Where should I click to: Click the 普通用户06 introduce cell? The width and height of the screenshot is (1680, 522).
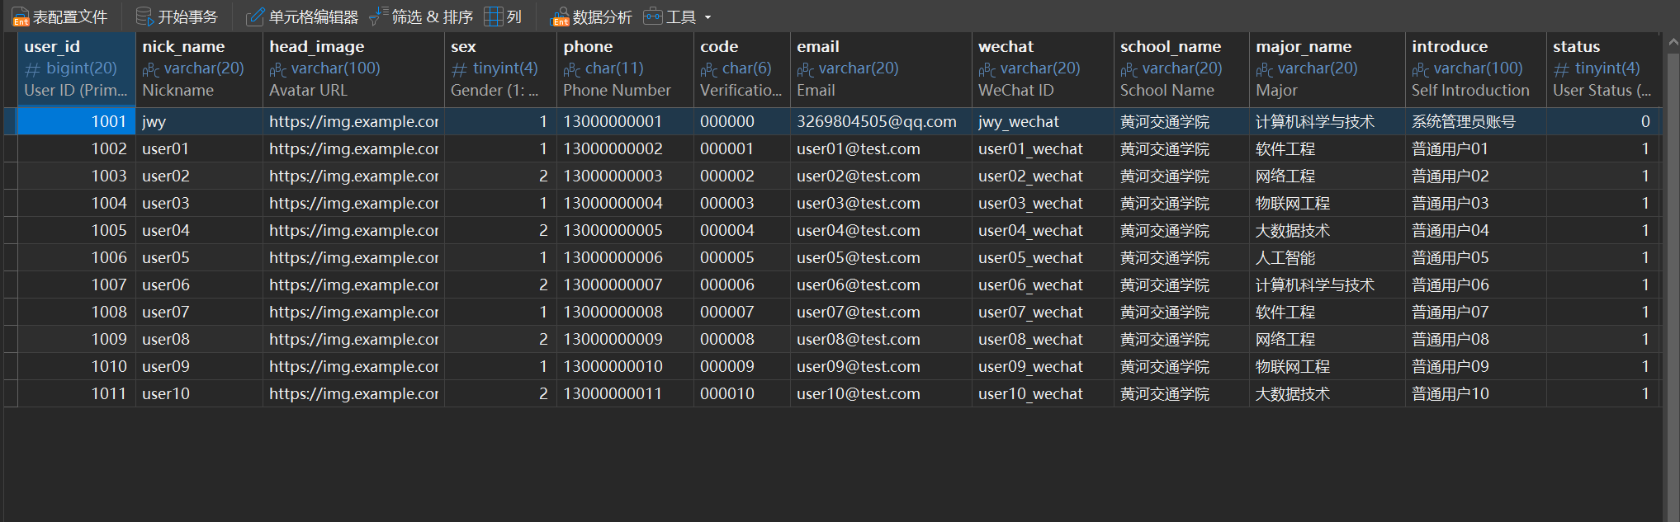(1476, 285)
